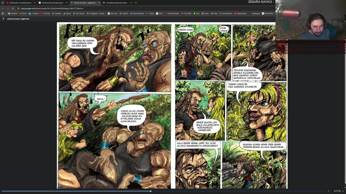
Task: Open the Kick bookmark
Action: pyautogui.click(x=197, y=13)
